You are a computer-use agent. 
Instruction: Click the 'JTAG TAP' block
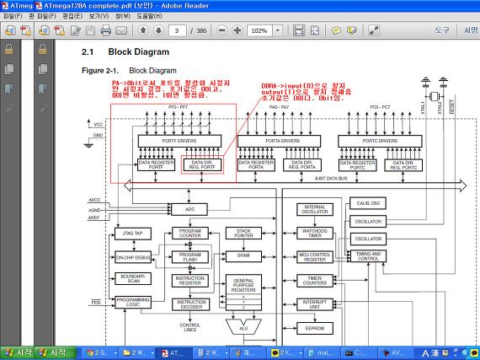(x=132, y=234)
